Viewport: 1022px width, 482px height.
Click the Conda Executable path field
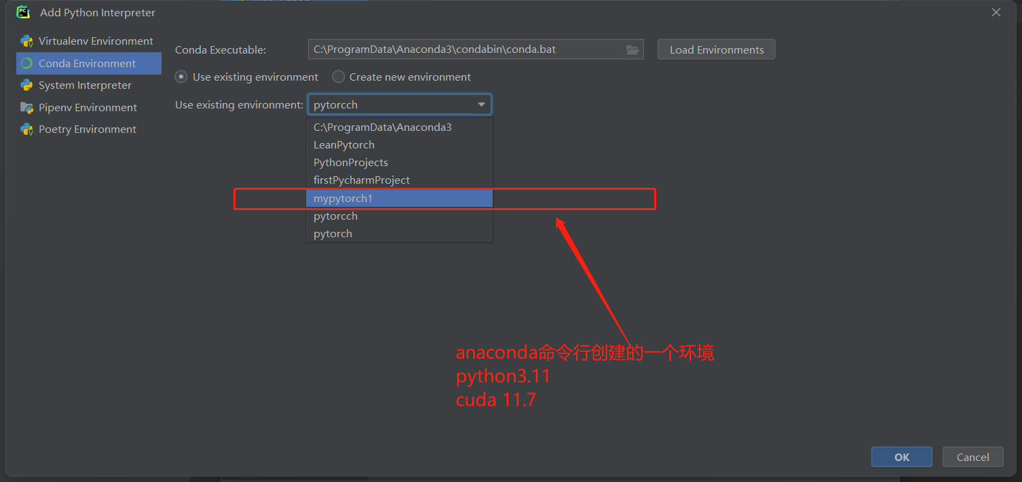[x=466, y=49]
